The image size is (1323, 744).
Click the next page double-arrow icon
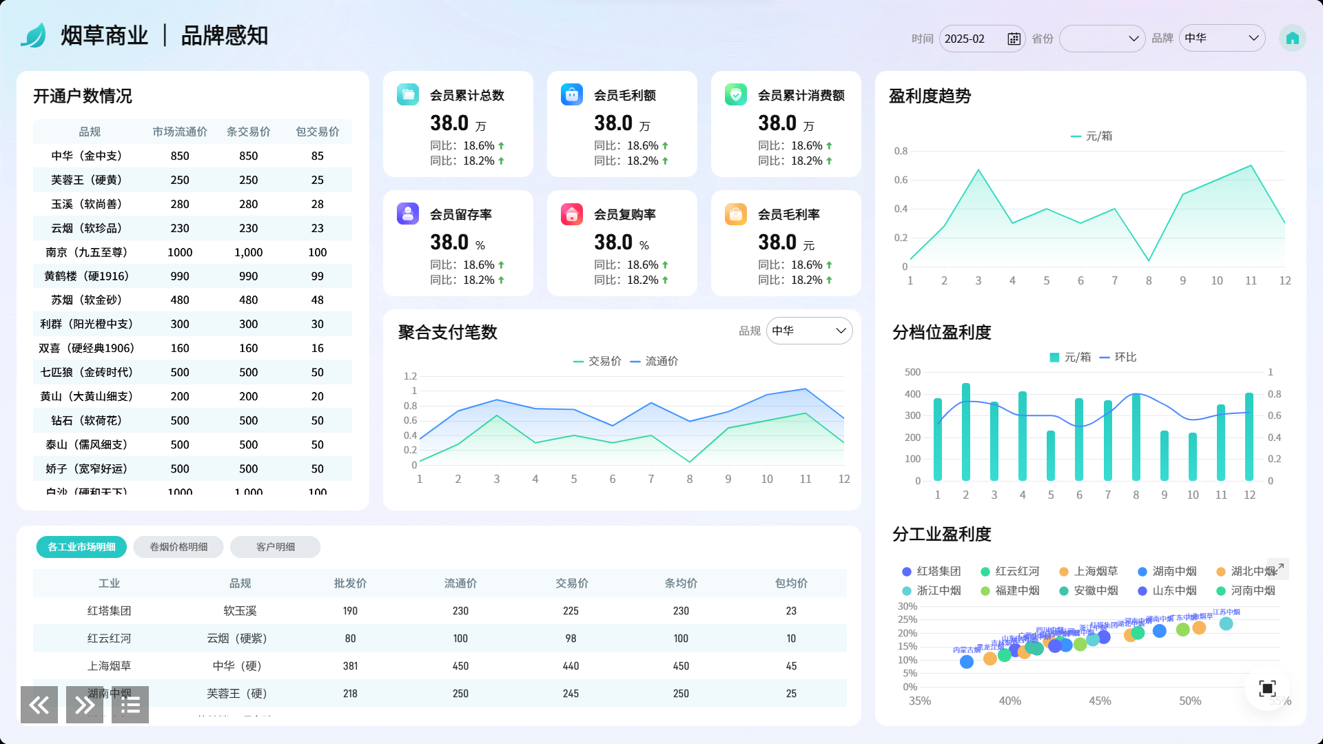coord(85,705)
